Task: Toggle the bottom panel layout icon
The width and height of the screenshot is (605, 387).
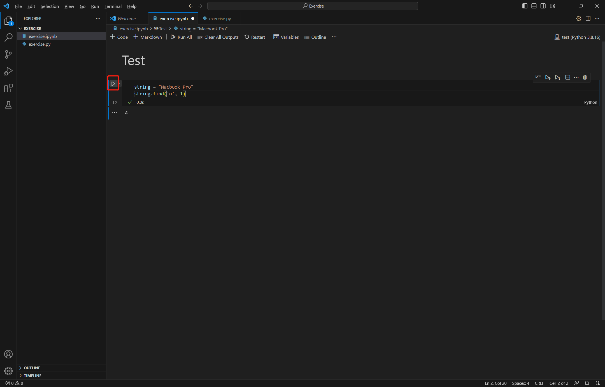Action: coord(534,6)
